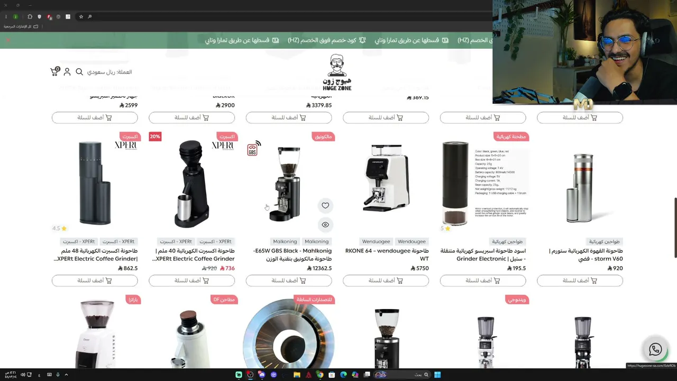Viewport: 677px width, 381px height.
Task: Open the WhatsApp chat bubble
Action: coord(655,350)
